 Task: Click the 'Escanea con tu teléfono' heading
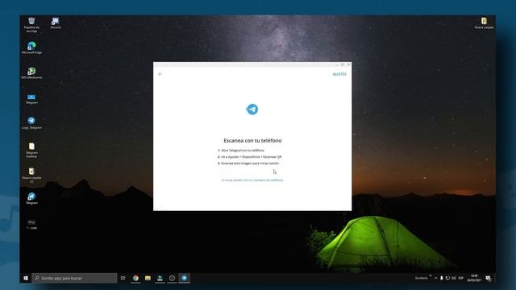click(252, 140)
